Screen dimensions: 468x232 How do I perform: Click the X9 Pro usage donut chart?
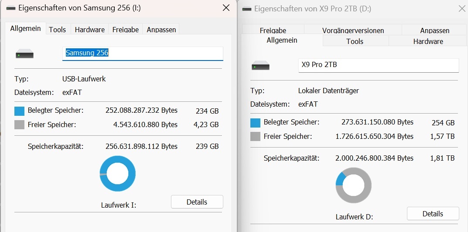coord(353,185)
